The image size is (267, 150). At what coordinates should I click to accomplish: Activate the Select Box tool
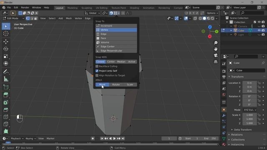click(x=6, y=26)
